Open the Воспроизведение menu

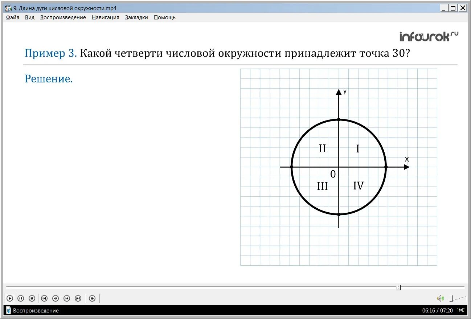click(x=63, y=17)
